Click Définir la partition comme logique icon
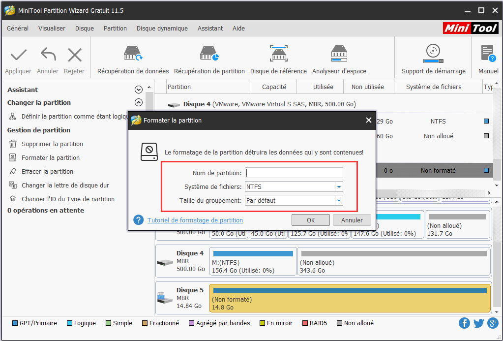This screenshot has width=503, height=341. click(12, 116)
